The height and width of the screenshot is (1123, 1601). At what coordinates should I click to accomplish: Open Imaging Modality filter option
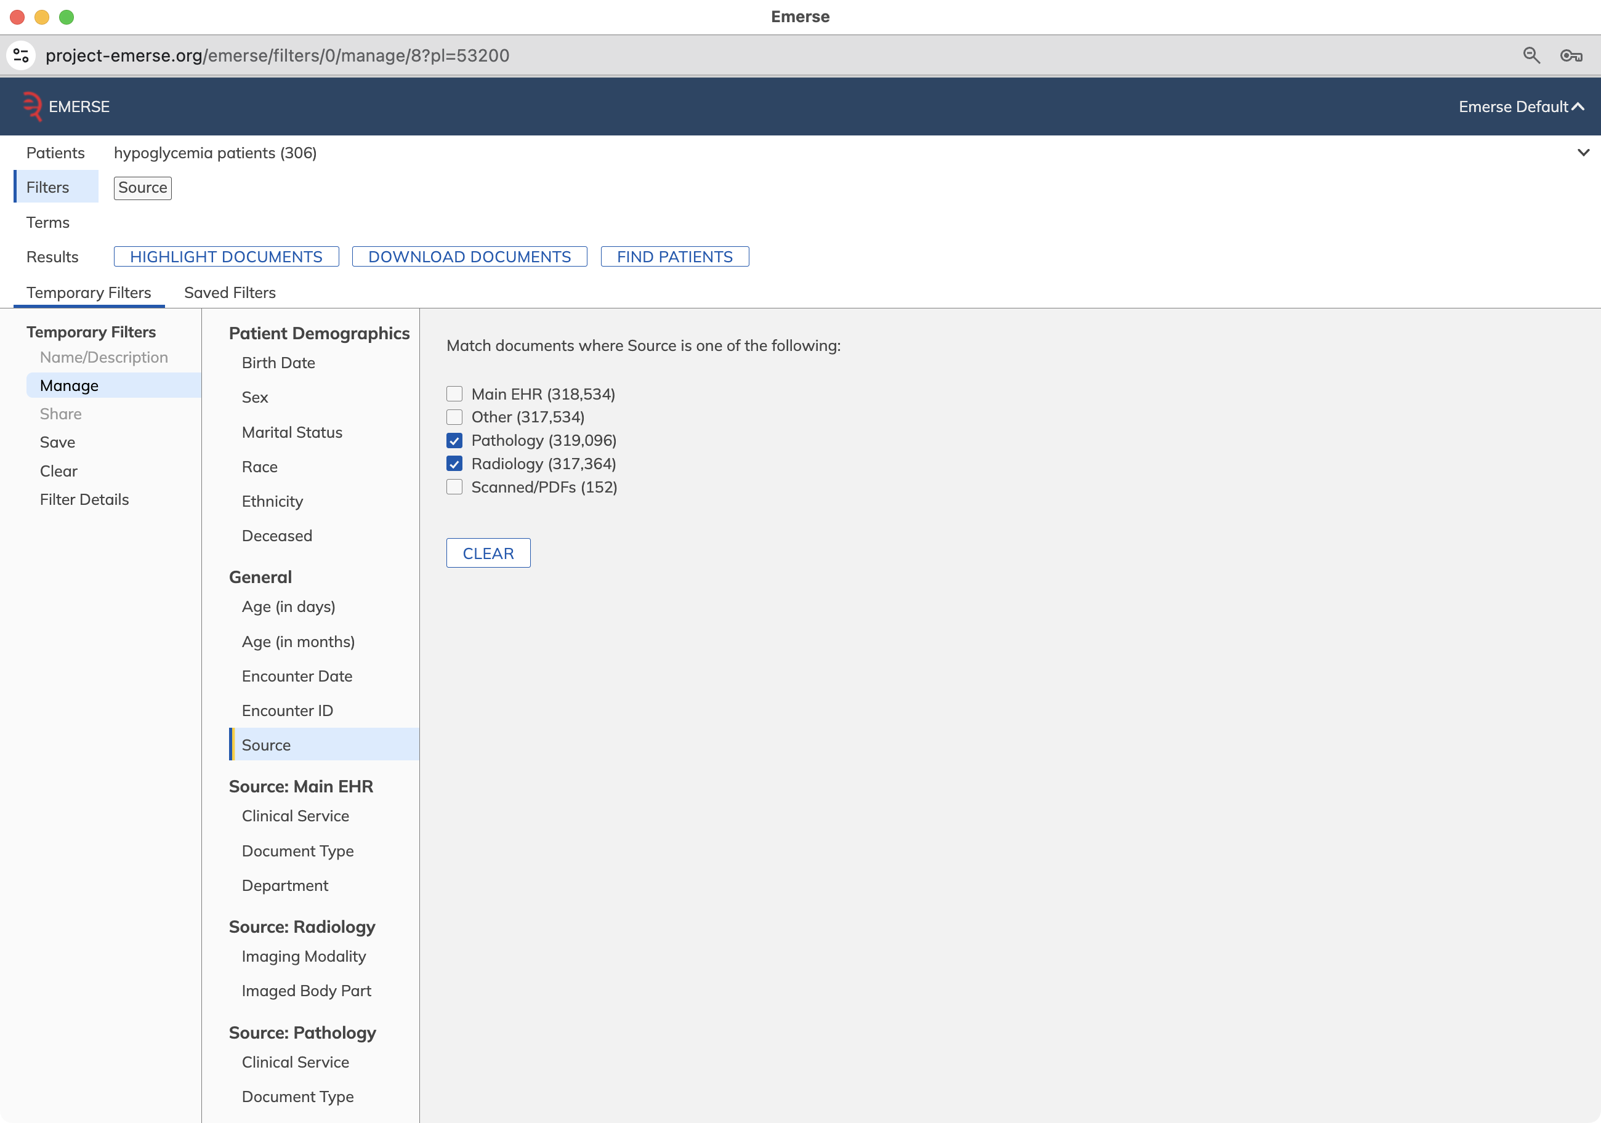coord(304,956)
